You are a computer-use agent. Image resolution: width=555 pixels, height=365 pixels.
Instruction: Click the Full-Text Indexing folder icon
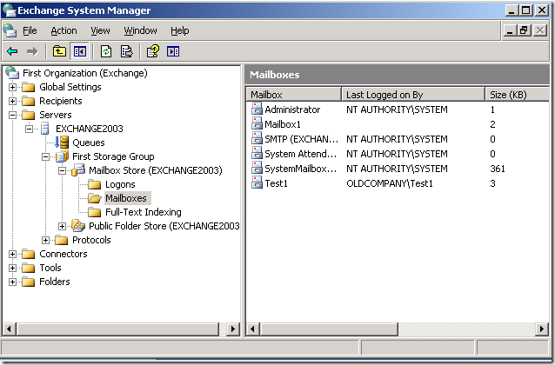pyautogui.click(x=95, y=212)
